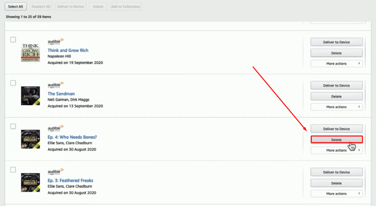Deliver Ep. 3: Feathered Freaks to device
The width and height of the screenshot is (376, 206).
coord(336,172)
